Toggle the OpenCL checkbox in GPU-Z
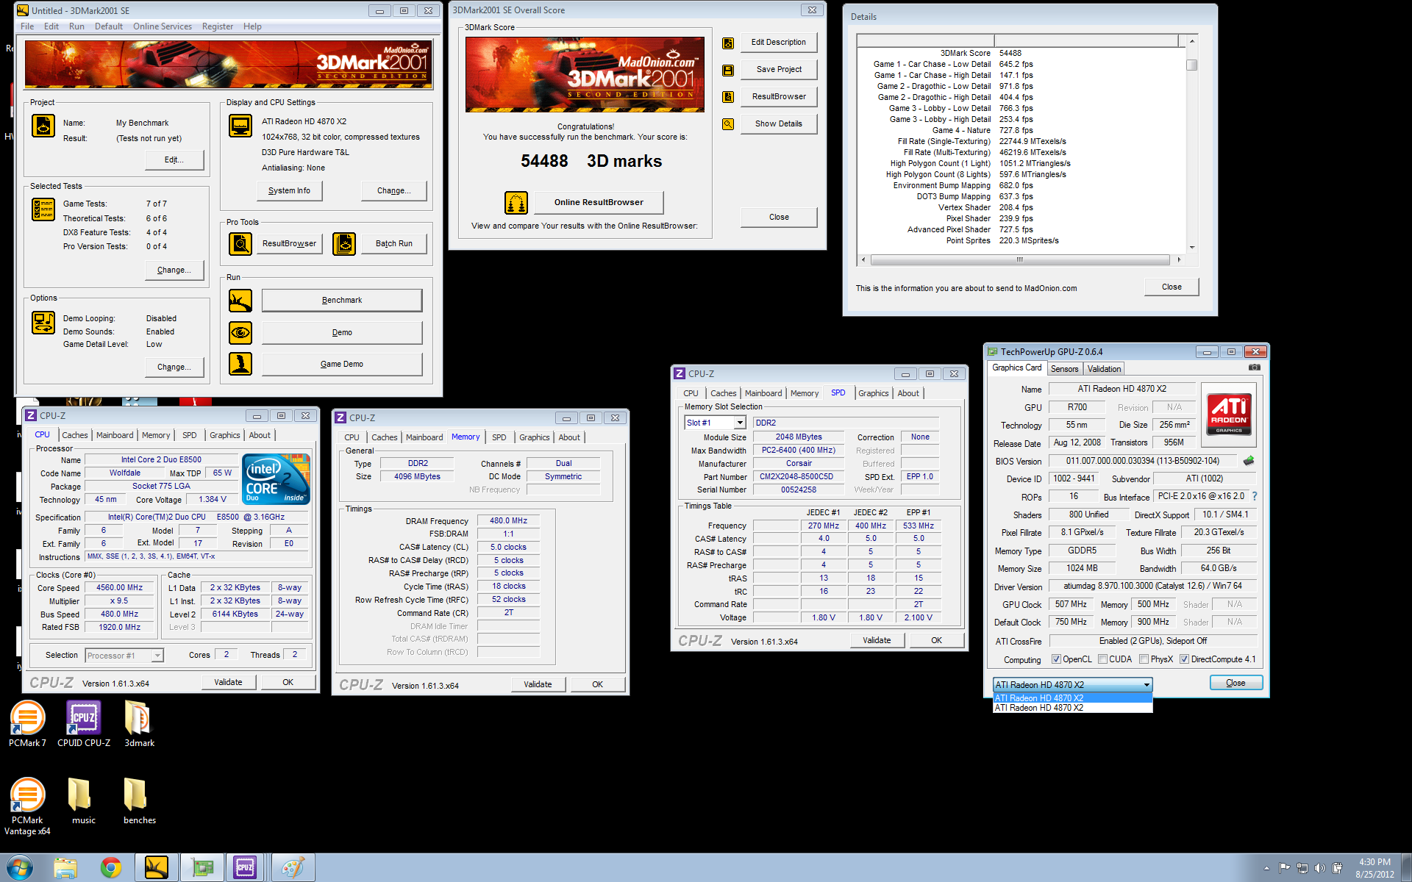This screenshot has width=1412, height=882. [1056, 659]
